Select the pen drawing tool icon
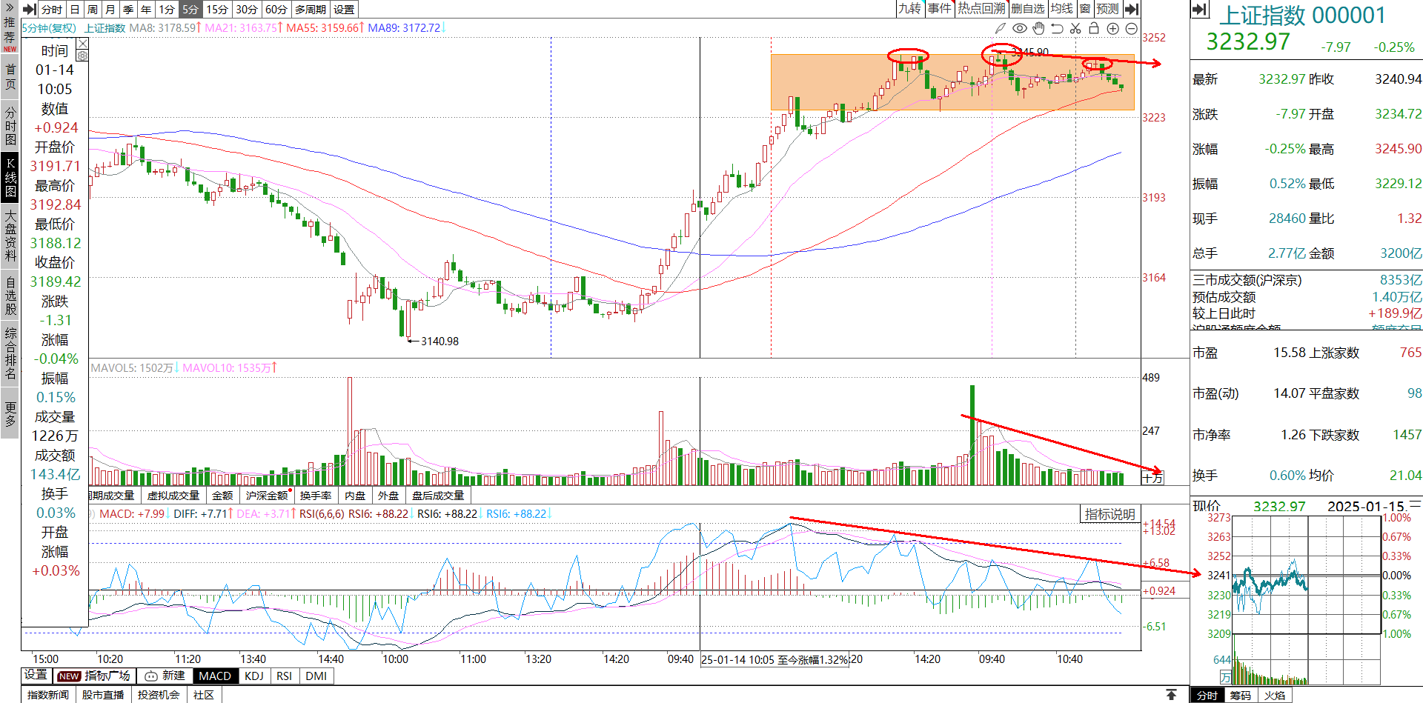 coord(1001,28)
